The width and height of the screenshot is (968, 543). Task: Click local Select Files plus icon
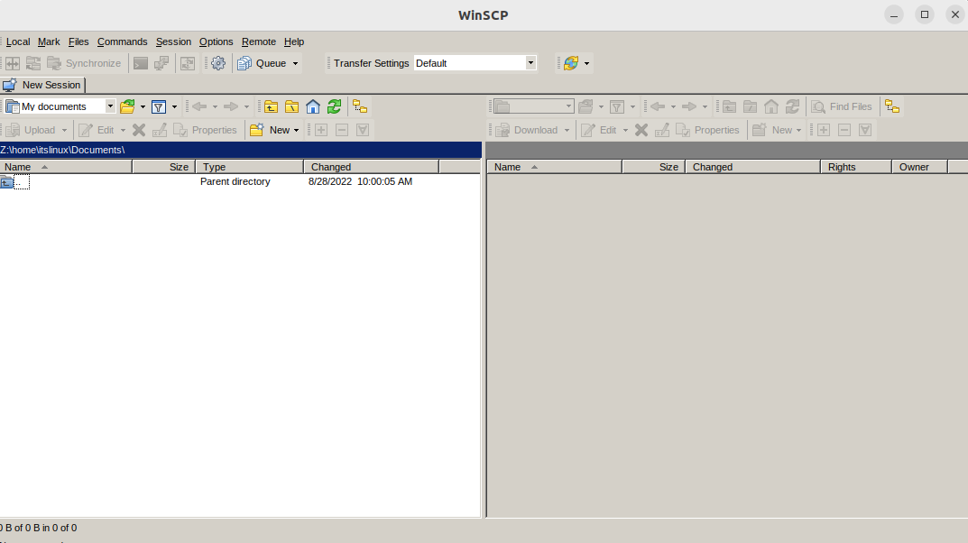tap(321, 130)
